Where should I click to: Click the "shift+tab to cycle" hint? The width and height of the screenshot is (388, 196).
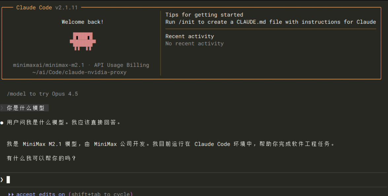(100, 194)
